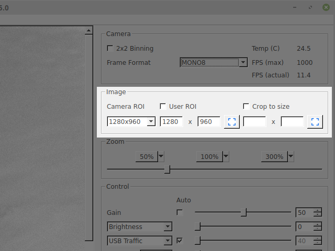The image size is (335, 251).
Task: Click the preview scrollbar up arrow
Action: tap(88, 31)
